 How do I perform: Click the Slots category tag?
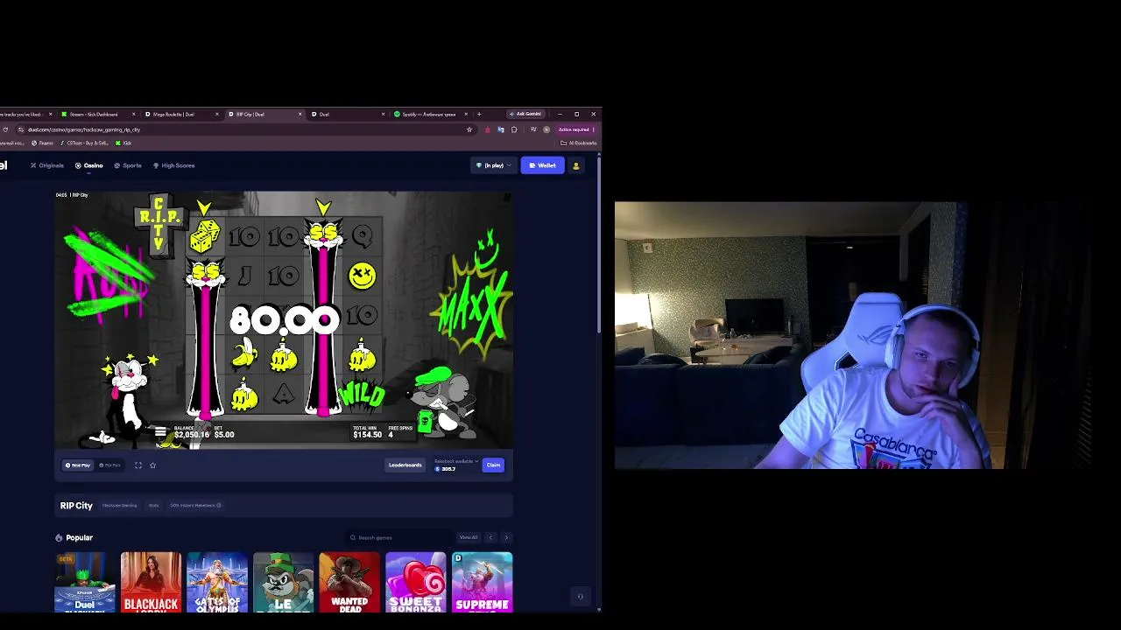click(153, 506)
